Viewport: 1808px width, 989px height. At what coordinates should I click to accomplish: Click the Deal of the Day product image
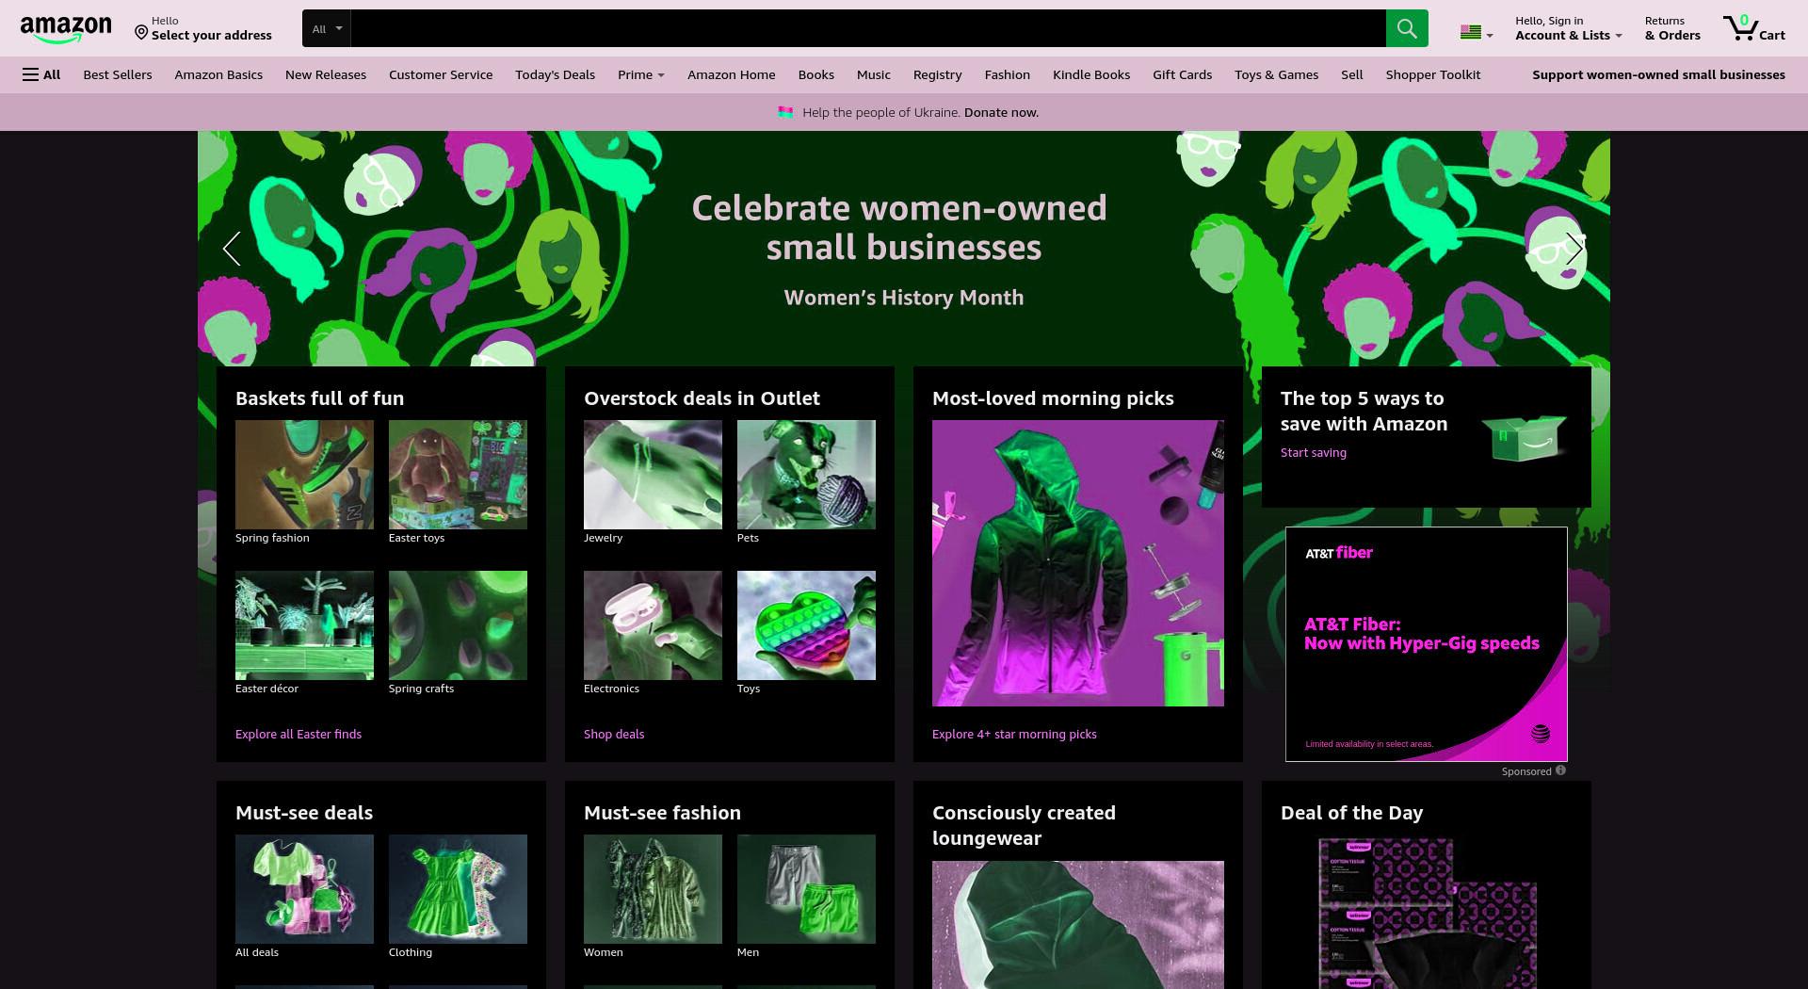click(x=1427, y=912)
